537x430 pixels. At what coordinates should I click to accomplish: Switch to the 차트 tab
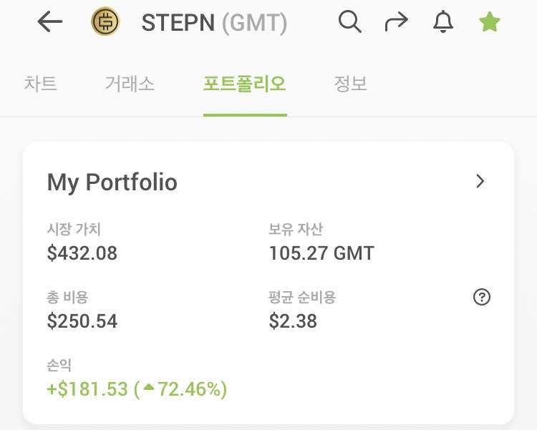40,84
